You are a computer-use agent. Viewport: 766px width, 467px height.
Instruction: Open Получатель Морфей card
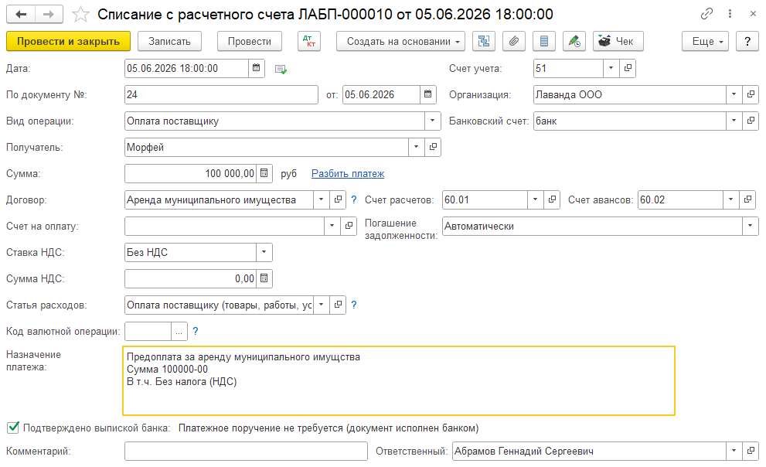[433, 147]
